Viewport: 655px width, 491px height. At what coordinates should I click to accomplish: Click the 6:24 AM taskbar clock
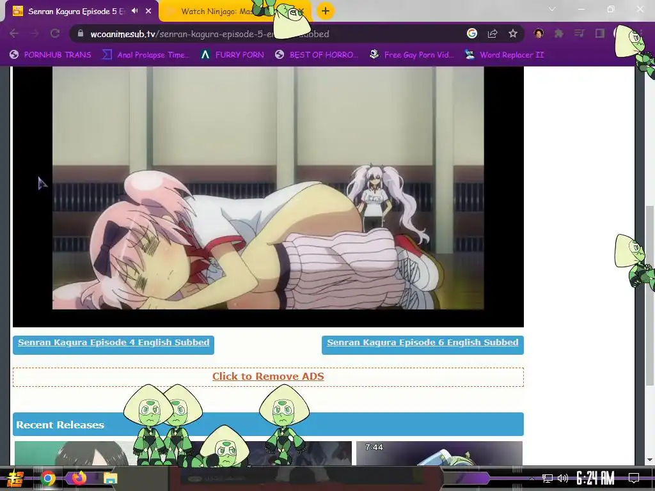(596, 478)
